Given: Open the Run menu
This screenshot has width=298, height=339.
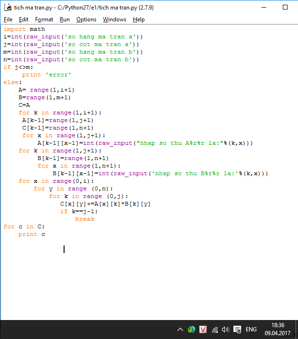Looking at the screenshot, I should coord(65,19).
